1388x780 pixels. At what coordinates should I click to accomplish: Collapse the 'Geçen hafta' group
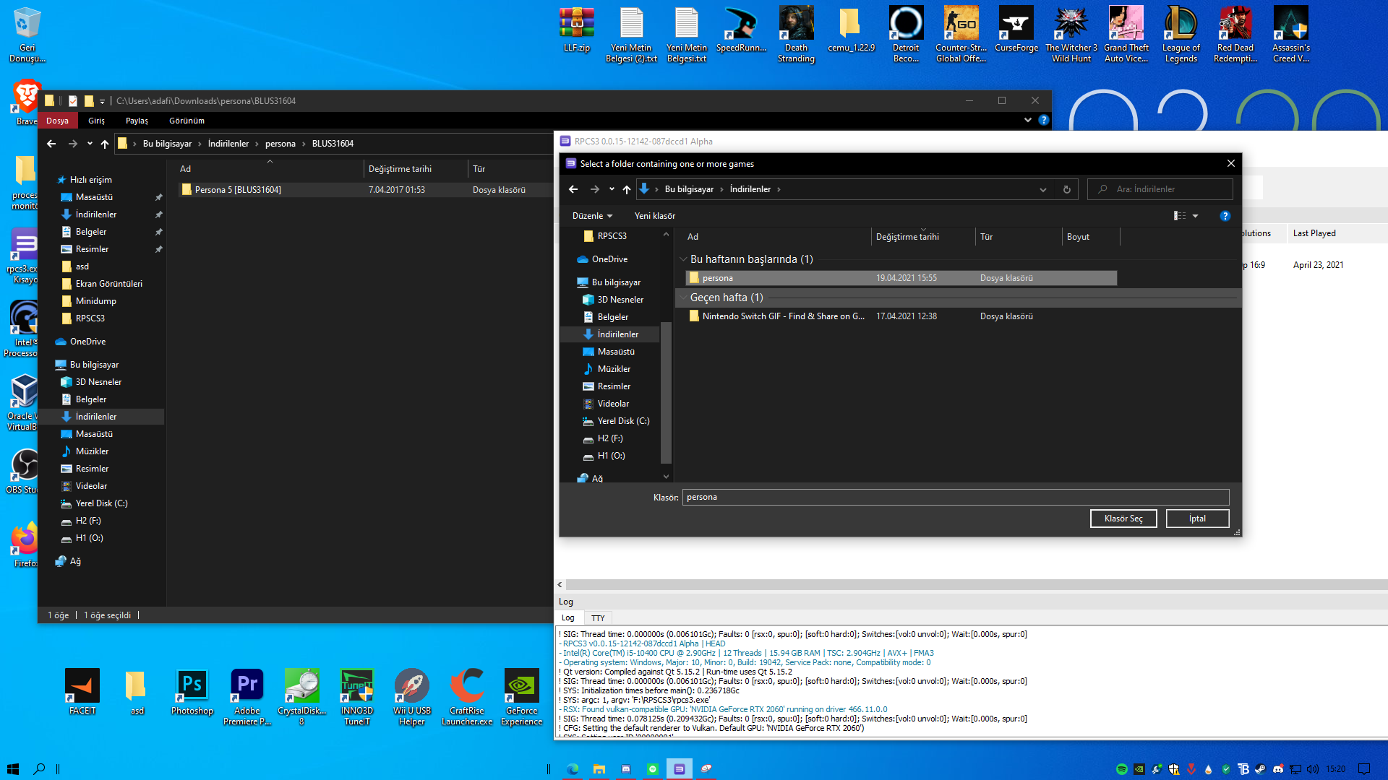click(x=683, y=298)
